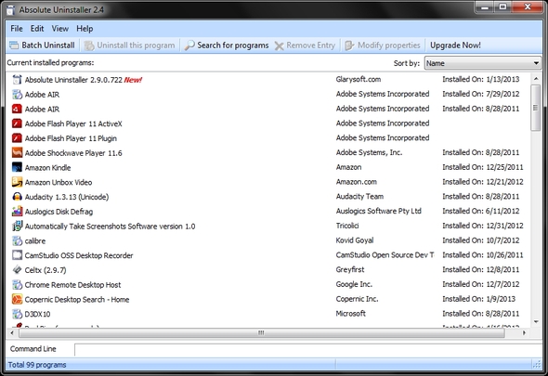Click the Audacity headphones icon
This screenshot has width=548, height=376.
click(x=17, y=197)
